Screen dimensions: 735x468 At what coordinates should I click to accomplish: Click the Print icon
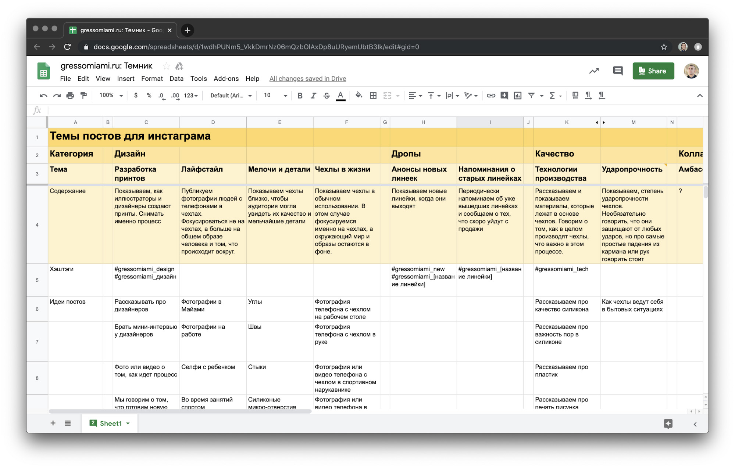[70, 96]
